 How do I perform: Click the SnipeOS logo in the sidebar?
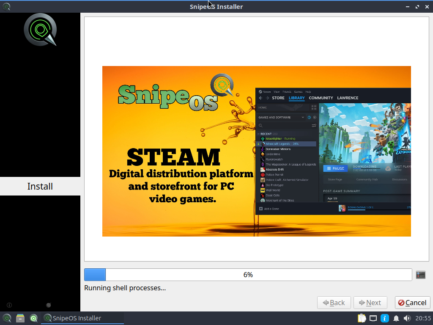[x=40, y=30]
